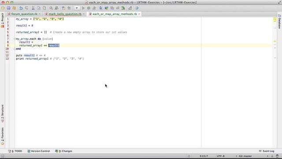Viewport: 282px width, 159px height.
Task: Click the Help question mark icon
Action: (x=137, y=8)
